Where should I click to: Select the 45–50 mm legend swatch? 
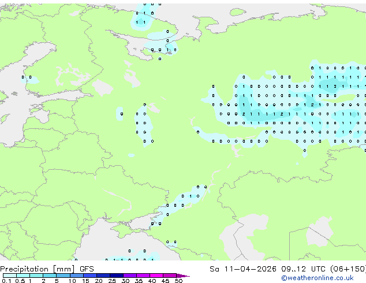[x=170, y=275]
